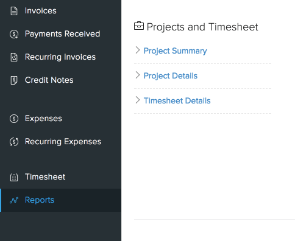Expand the Project Summary chevron
Viewport: 295px width, 241px height.
point(138,50)
